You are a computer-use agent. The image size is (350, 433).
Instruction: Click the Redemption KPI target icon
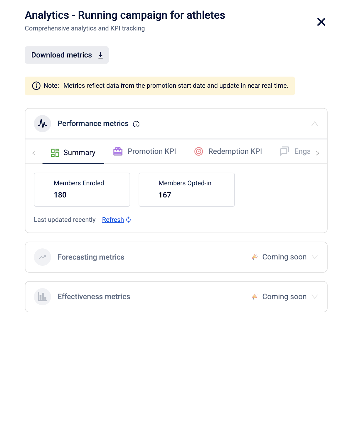(199, 151)
